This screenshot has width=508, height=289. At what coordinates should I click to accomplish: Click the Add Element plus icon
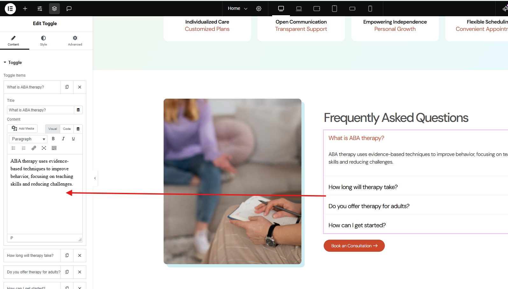25,9
